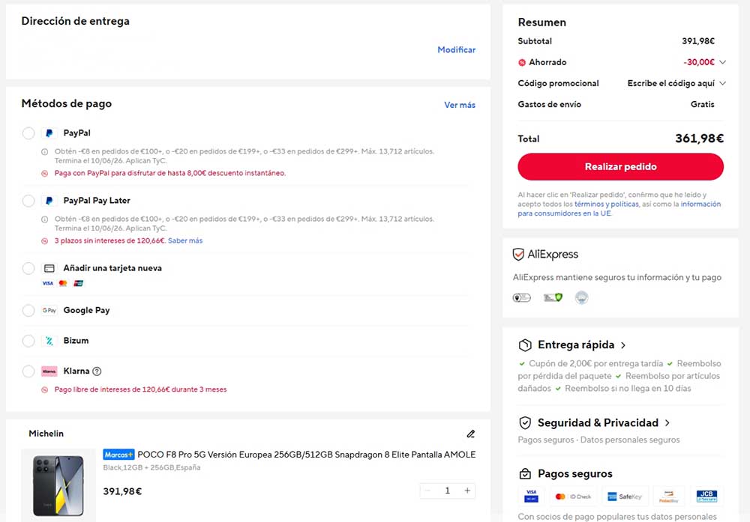Expand the promo code chevron
The width and height of the screenshot is (750, 522).
(x=722, y=83)
